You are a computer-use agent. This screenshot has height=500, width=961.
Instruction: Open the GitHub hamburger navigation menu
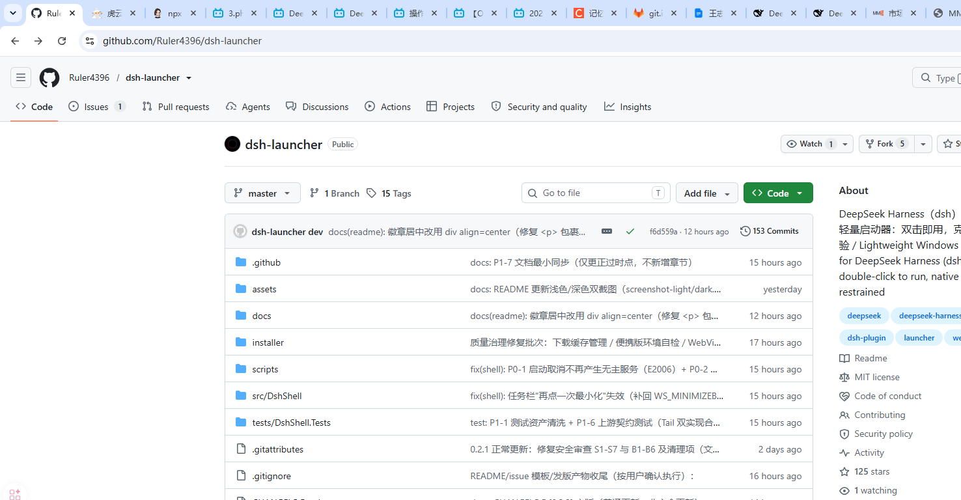pyautogui.click(x=21, y=77)
